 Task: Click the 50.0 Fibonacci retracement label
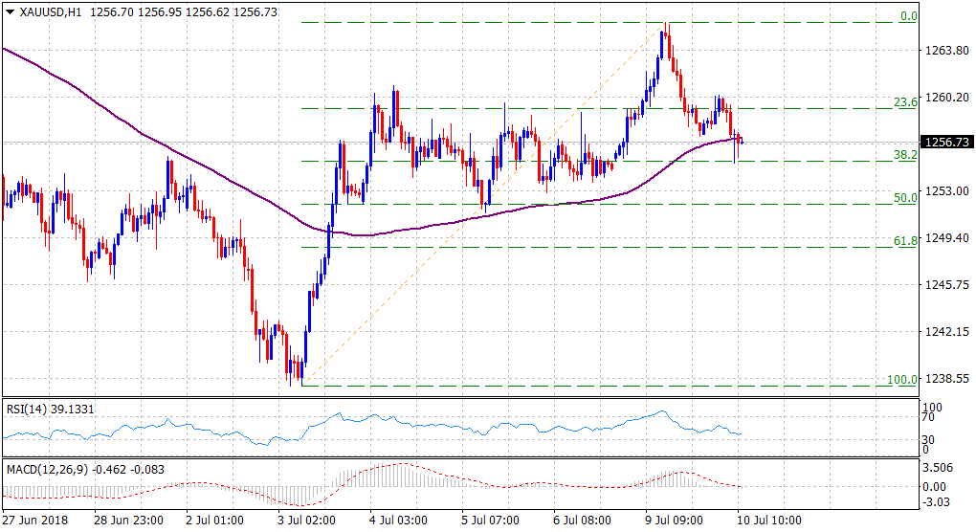905,197
